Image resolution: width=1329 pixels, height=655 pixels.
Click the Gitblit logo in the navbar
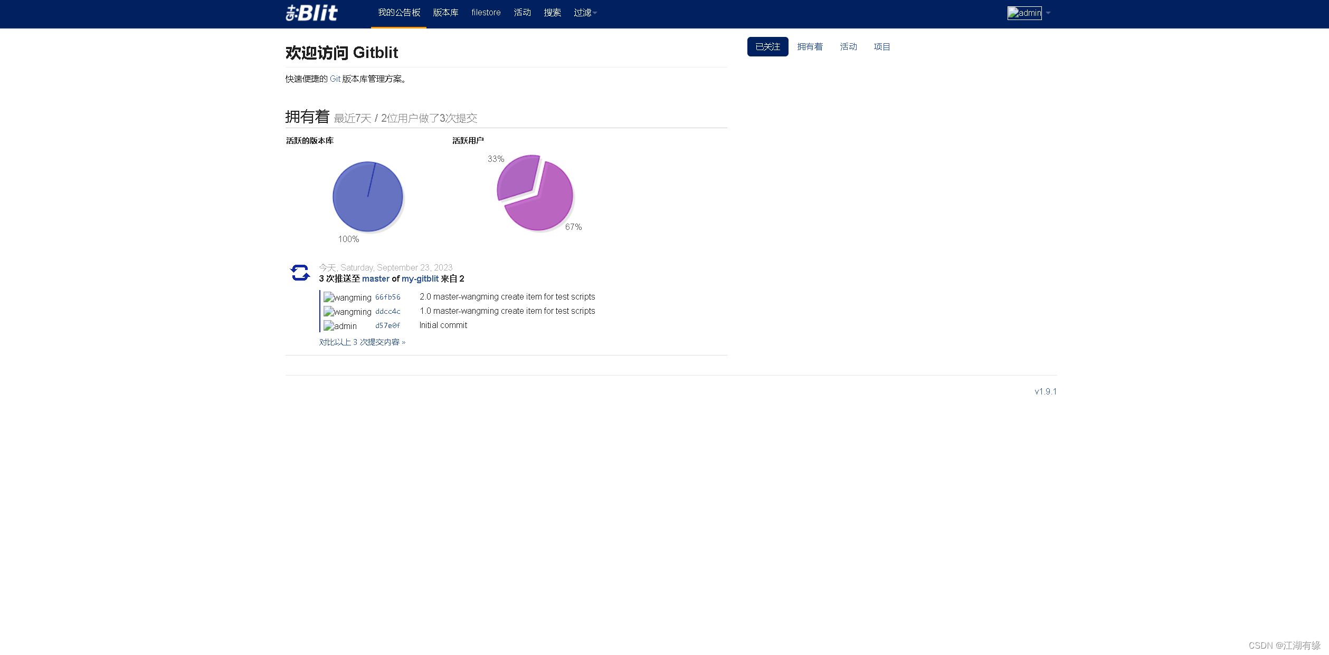(311, 13)
